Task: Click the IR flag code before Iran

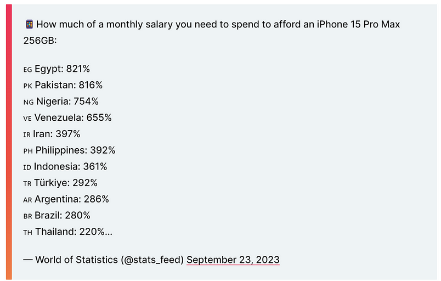Action: pyautogui.click(x=27, y=134)
